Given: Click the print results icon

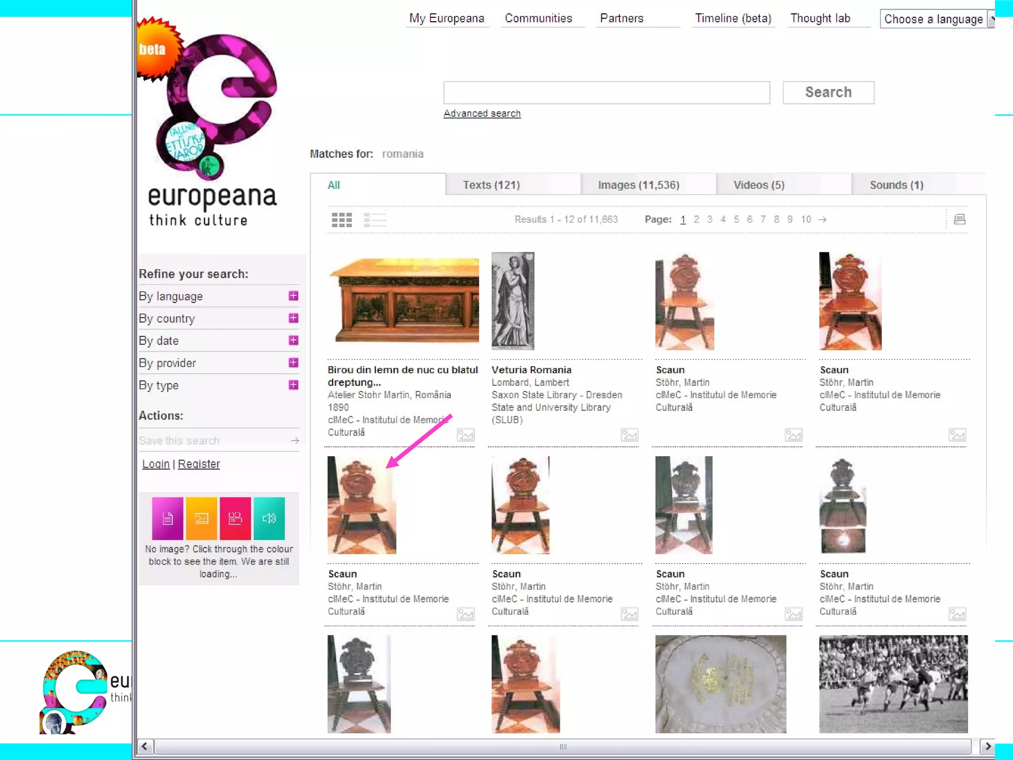Looking at the screenshot, I should (x=959, y=219).
